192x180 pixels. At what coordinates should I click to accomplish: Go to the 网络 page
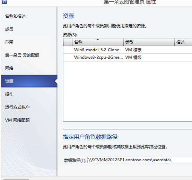[x=9, y=68]
